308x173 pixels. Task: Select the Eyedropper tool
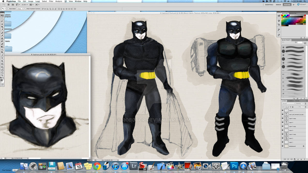(x=2, y=29)
